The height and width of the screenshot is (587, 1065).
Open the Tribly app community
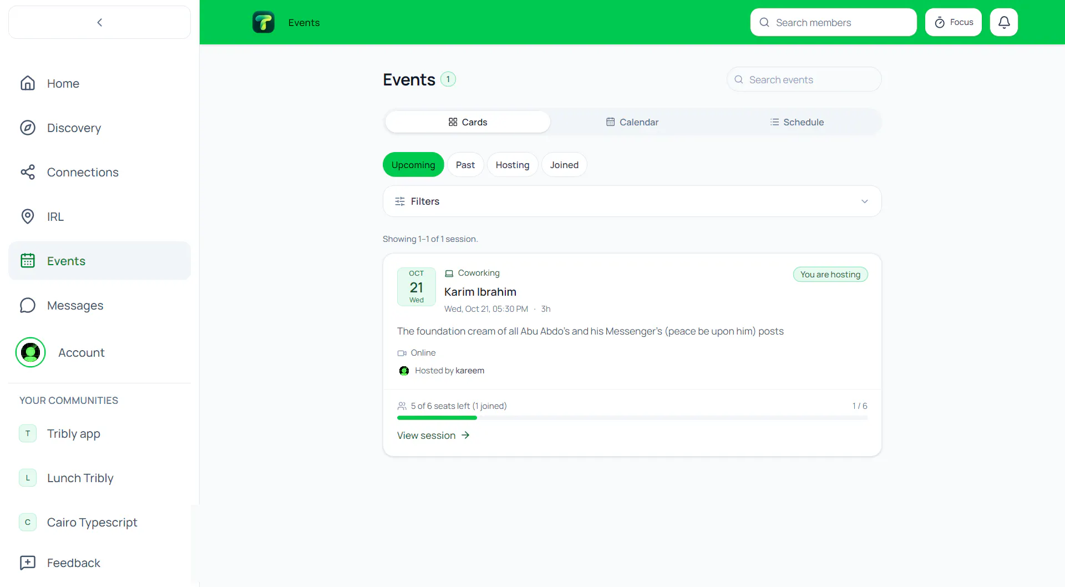[x=100, y=433]
